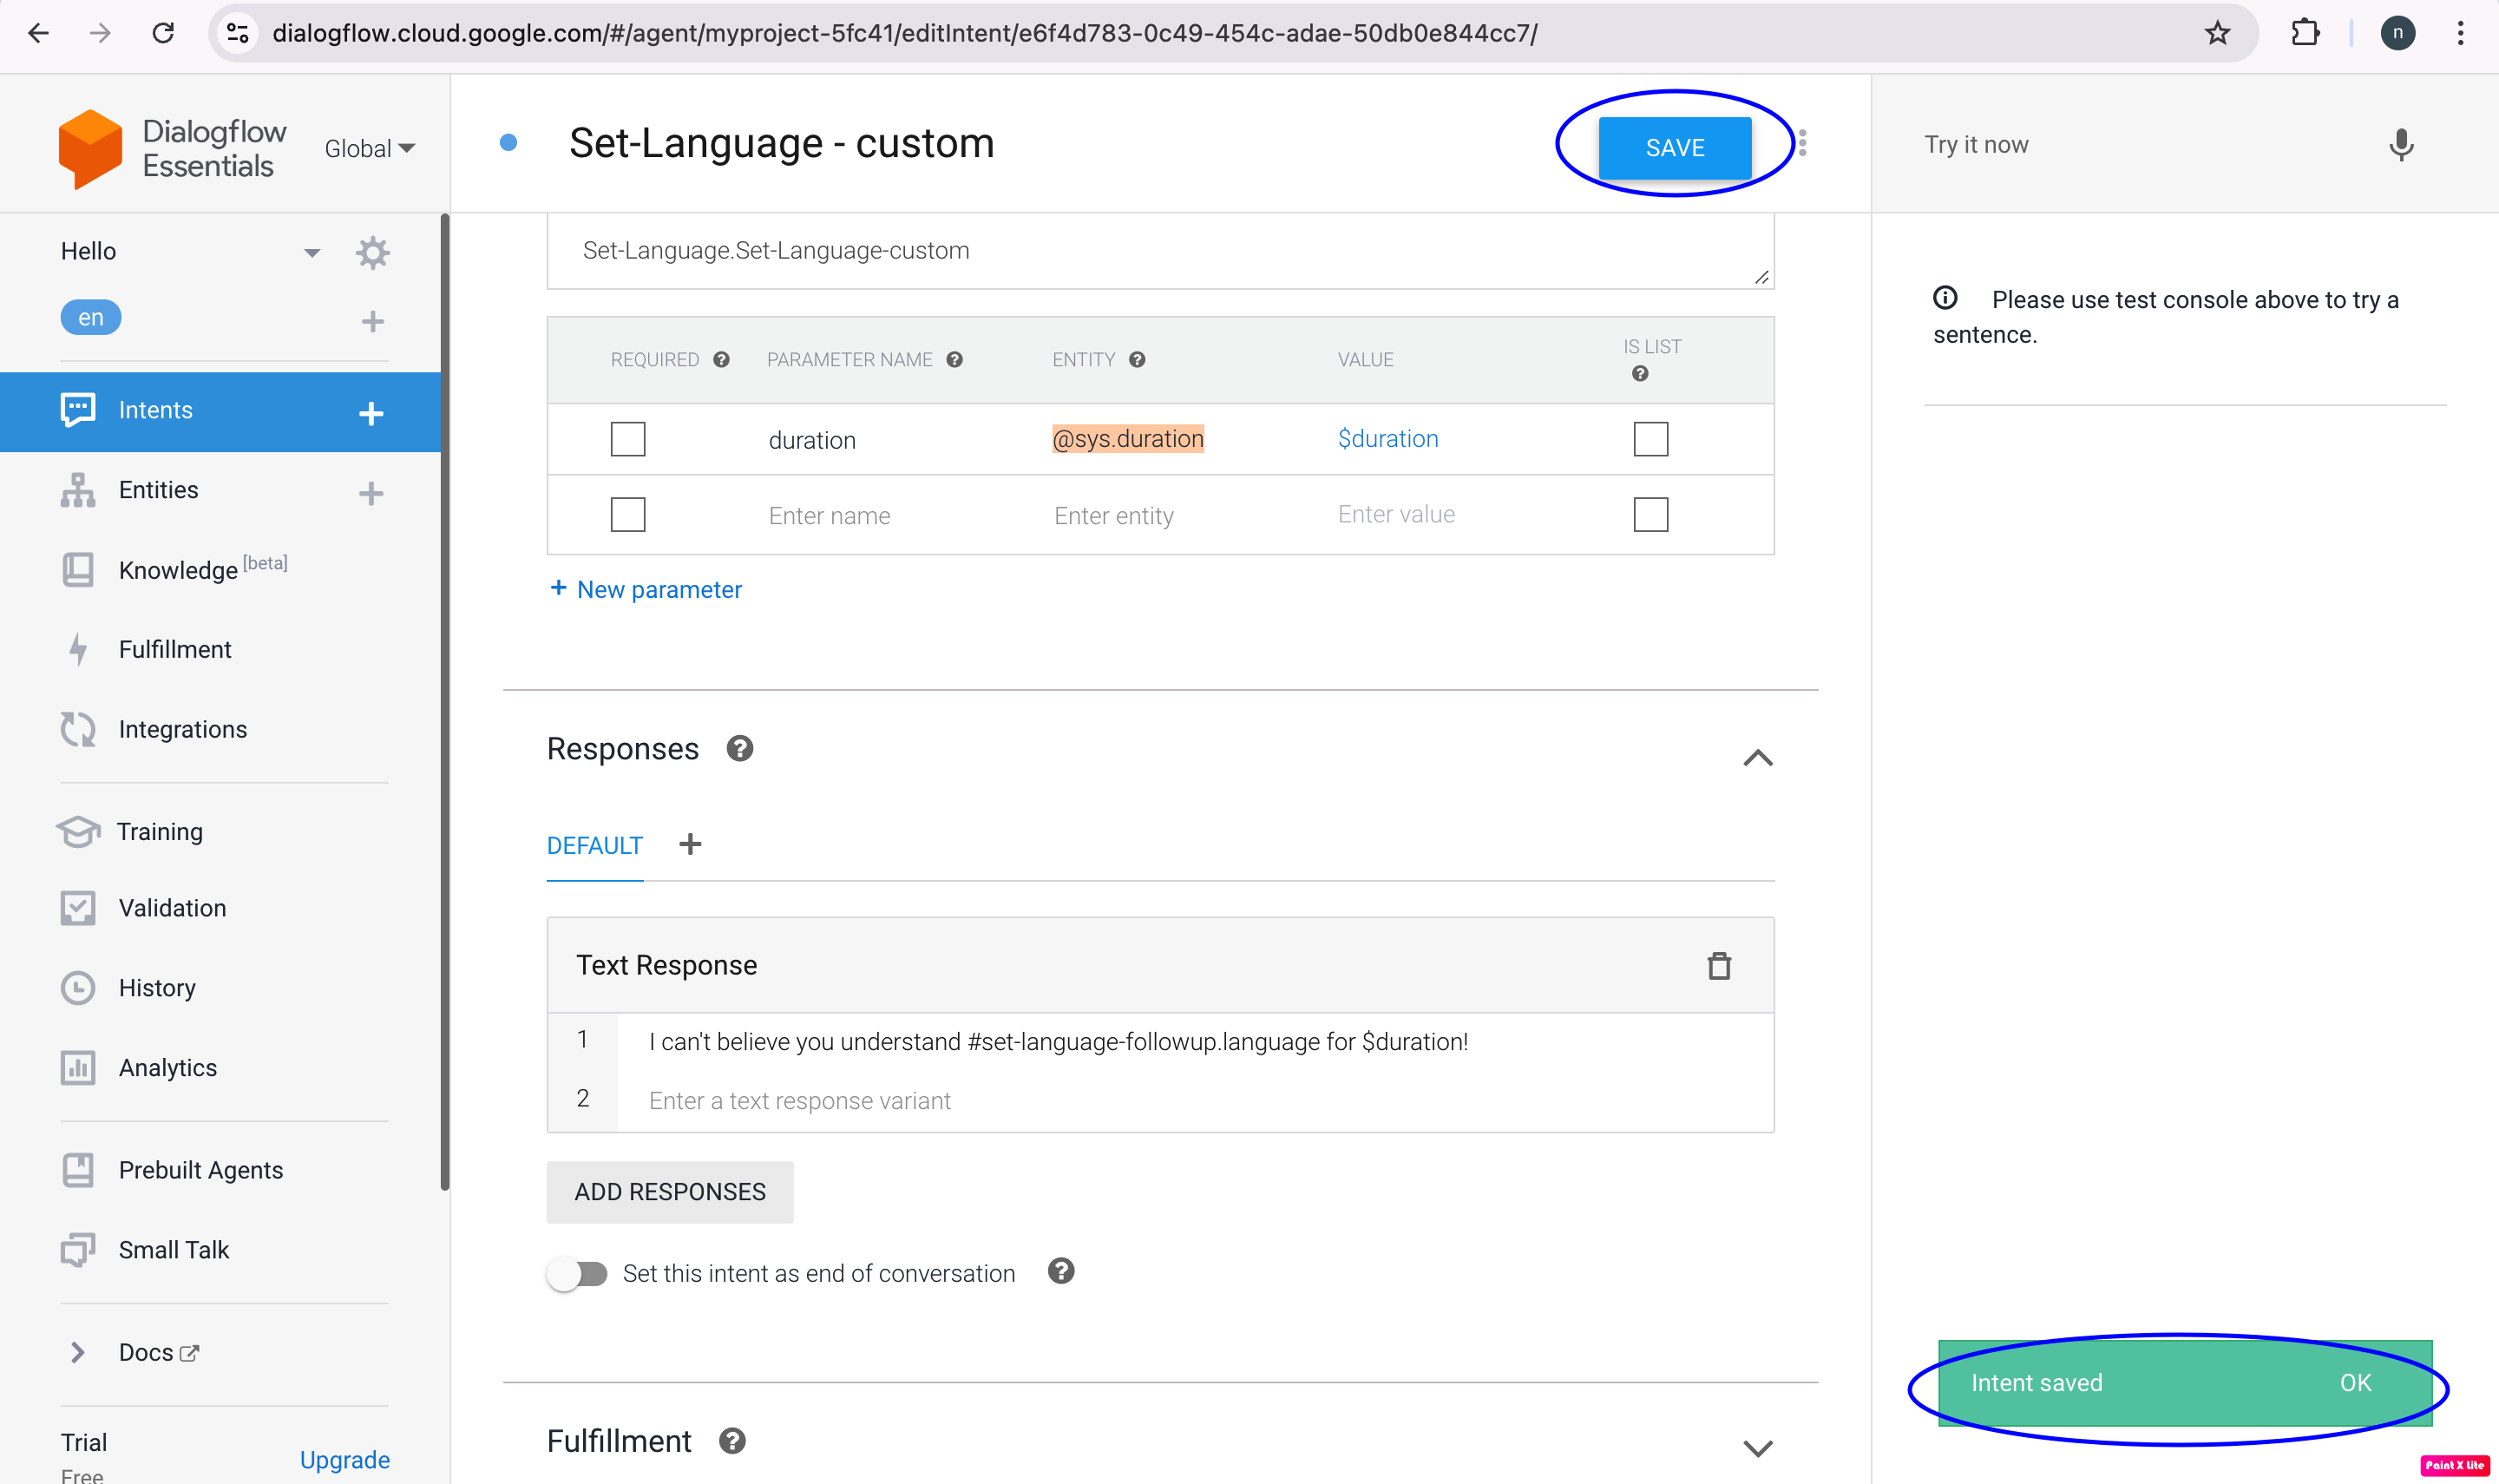The image size is (2499, 1484).
Task: Check the required checkbox for duration parameter
Action: coord(627,438)
